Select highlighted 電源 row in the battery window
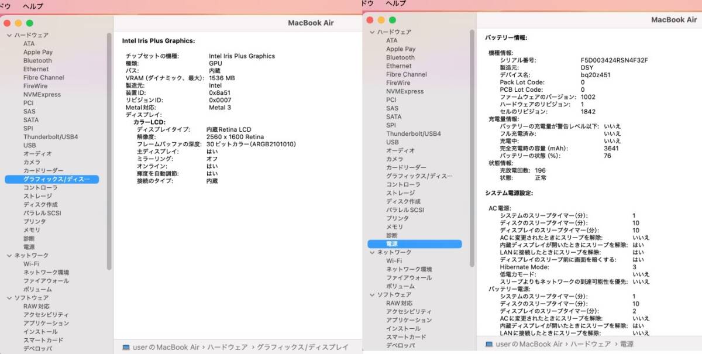Screen dimensions: 702x354 (415, 243)
